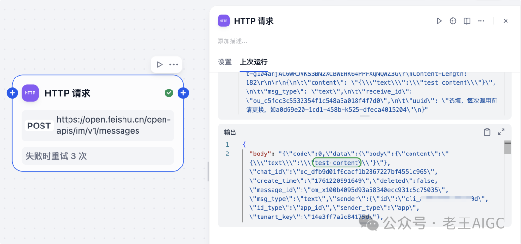Click the create_time line in output
The width and height of the screenshot is (521, 244).
click(x=344, y=181)
